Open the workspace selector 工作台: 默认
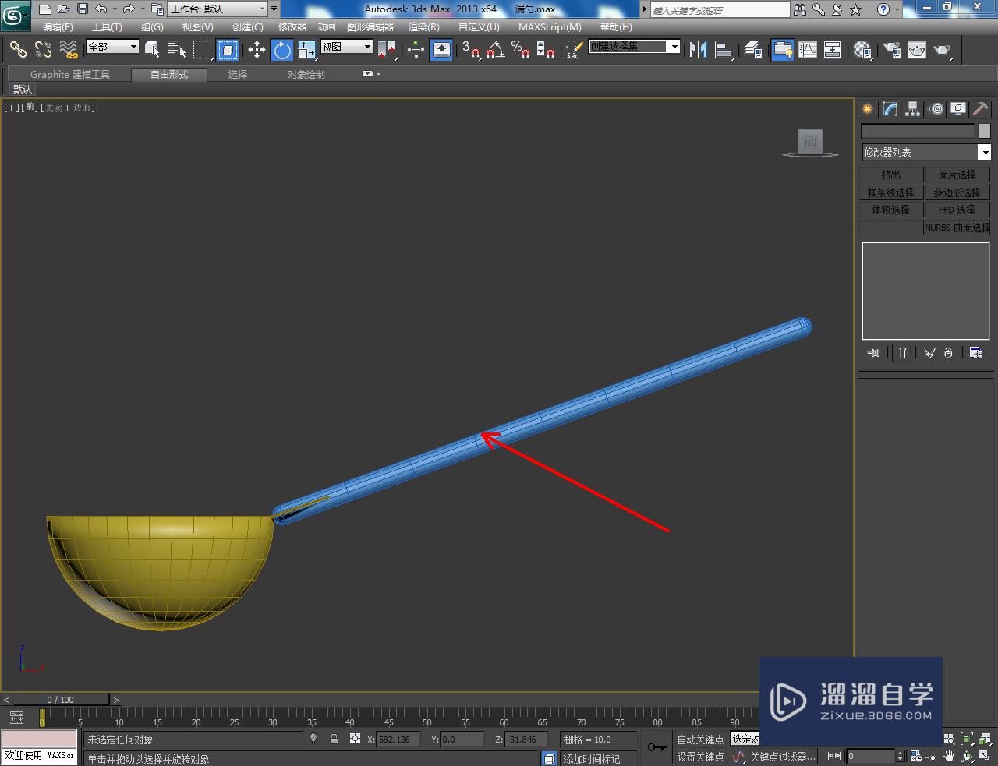 coord(218,9)
